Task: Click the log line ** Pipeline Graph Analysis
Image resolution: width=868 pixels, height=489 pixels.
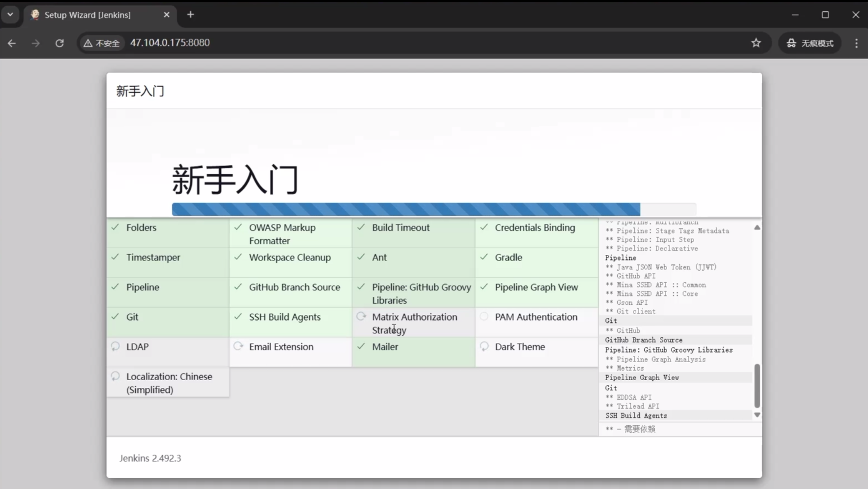Action: coord(655,359)
